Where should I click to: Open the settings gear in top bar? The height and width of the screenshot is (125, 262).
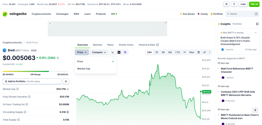point(226,4)
